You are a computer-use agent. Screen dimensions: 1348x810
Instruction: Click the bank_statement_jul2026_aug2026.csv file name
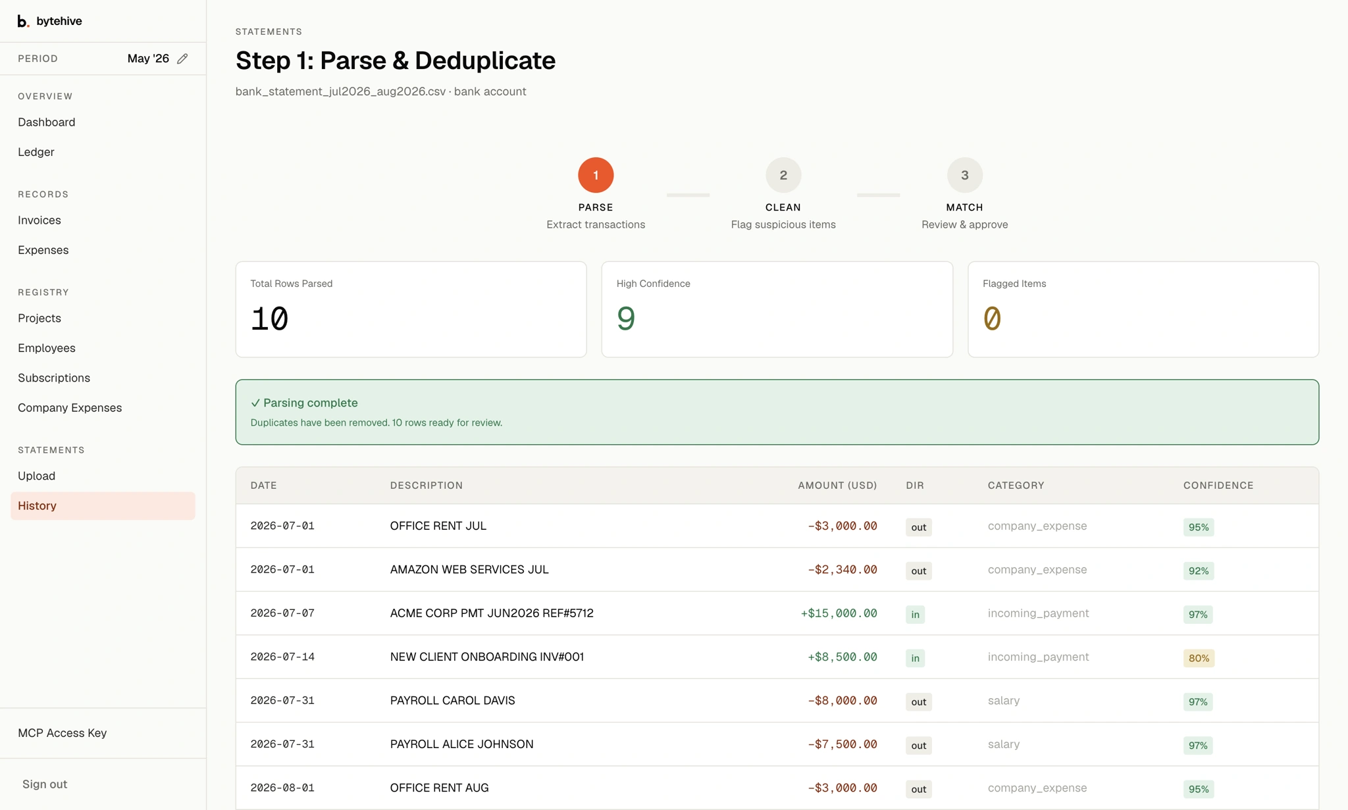[340, 91]
